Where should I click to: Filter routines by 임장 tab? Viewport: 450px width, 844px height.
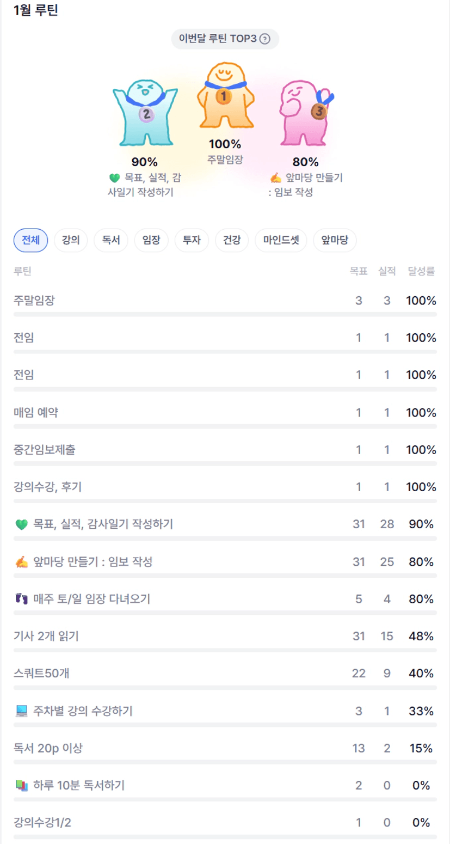(151, 240)
